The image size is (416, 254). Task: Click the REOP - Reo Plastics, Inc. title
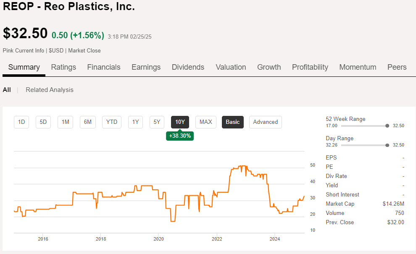(x=69, y=6)
